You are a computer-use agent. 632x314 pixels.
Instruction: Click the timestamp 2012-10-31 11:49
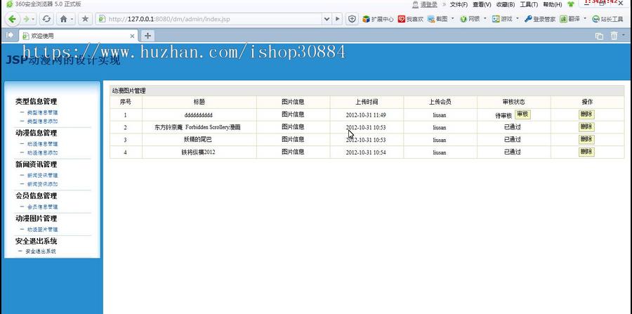click(366, 115)
